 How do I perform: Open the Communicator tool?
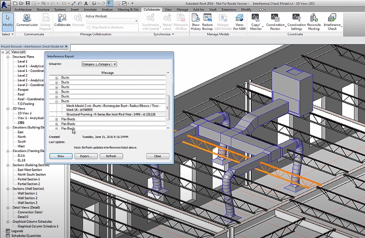27,20
